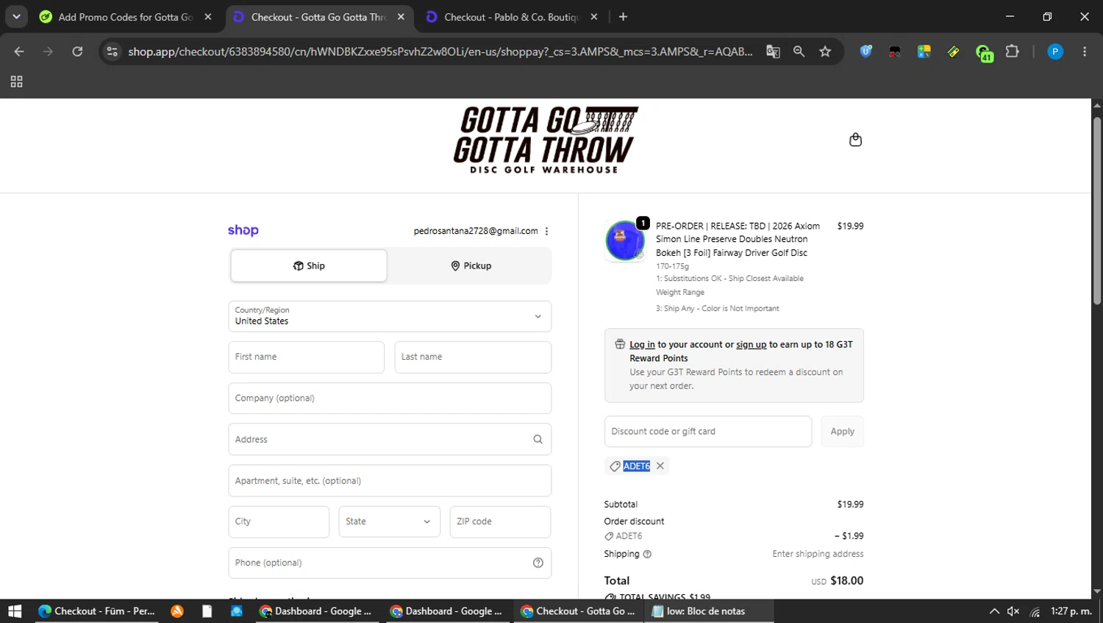Click green extension with 41 badge

984,52
